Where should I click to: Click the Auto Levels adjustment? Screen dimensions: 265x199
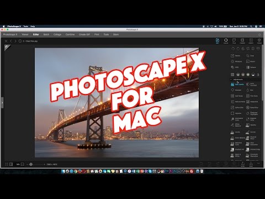pos(237,84)
